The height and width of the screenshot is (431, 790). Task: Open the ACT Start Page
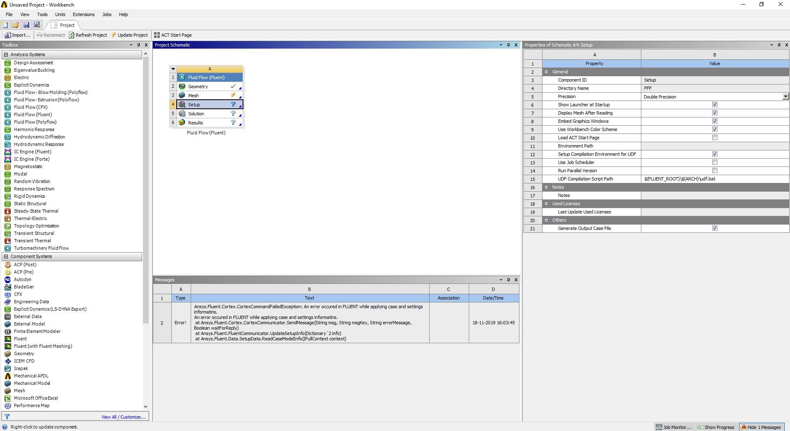173,35
